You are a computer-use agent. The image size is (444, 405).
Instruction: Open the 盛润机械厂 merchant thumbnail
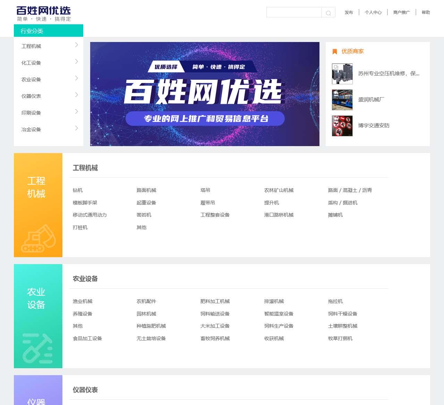coord(342,100)
